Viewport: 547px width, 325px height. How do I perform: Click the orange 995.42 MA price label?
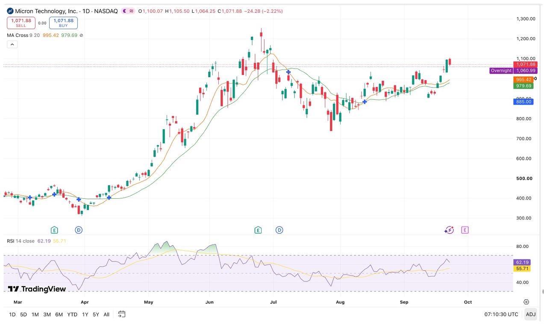point(523,80)
